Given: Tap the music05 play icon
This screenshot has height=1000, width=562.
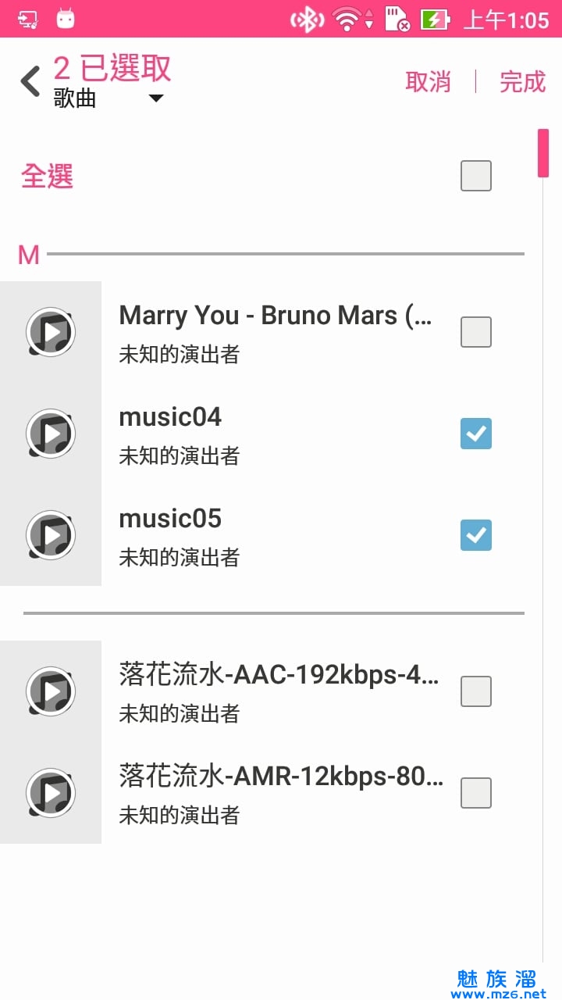Looking at the screenshot, I should (x=51, y=535).
